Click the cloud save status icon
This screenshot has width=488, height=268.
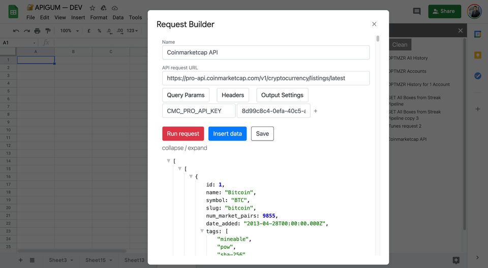tap(115, 8)
